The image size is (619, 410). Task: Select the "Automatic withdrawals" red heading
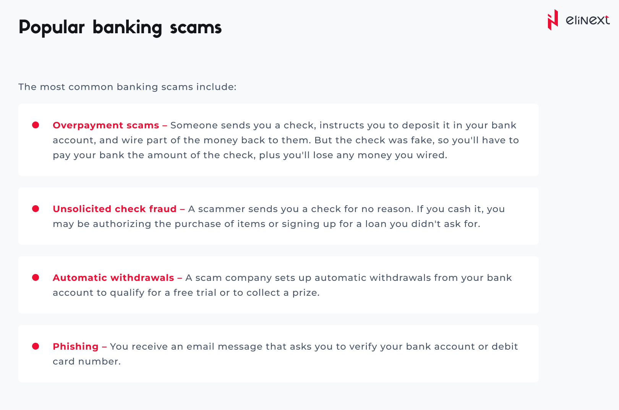point(113,278)
